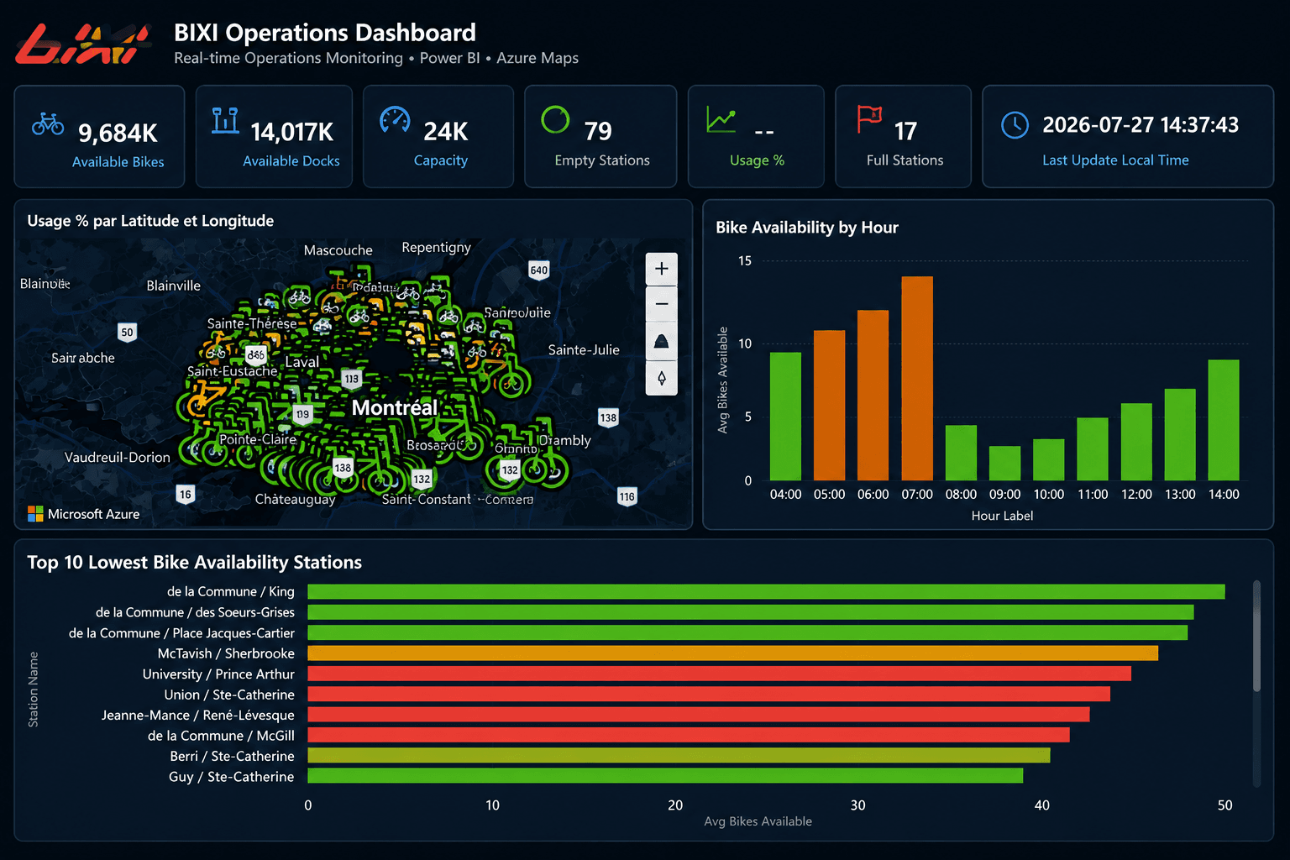
Task: Click the BIXI logo in header
Action: tap(82, 45)
